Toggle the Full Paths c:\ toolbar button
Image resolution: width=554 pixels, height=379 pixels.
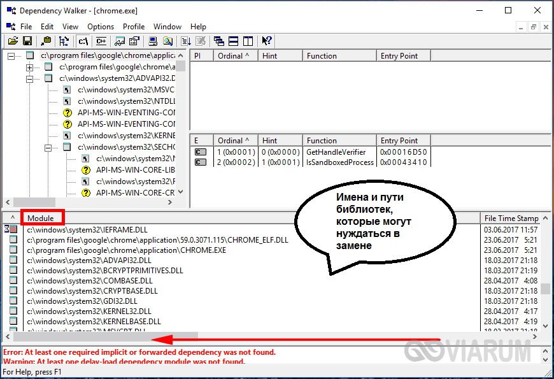(x=83, y=41)
